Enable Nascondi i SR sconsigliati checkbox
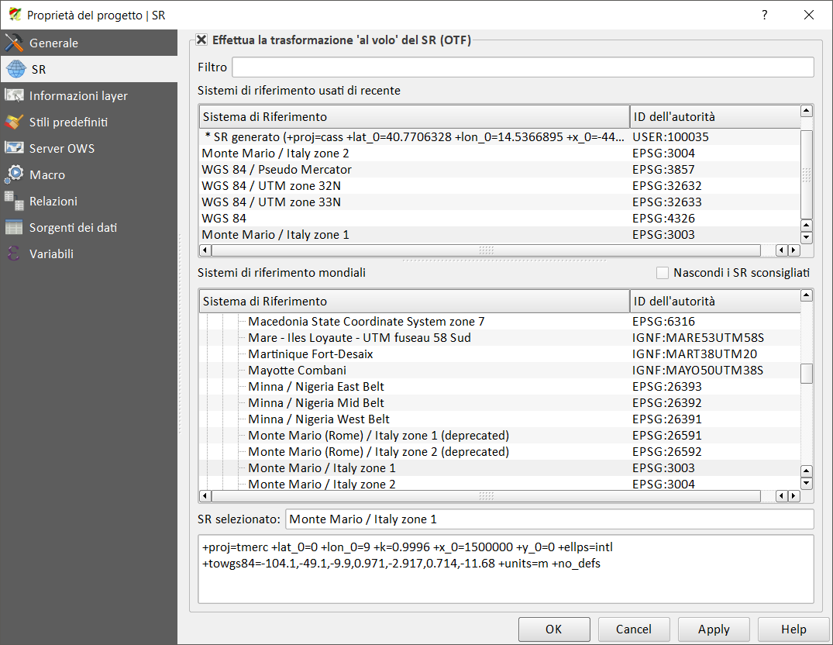 [x=663, y=273]
